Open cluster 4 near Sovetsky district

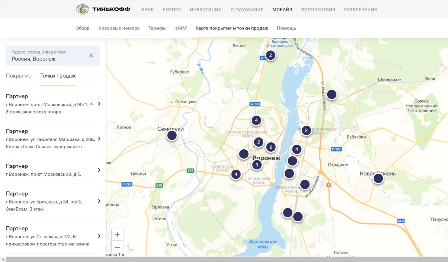(x=236, y=174)
